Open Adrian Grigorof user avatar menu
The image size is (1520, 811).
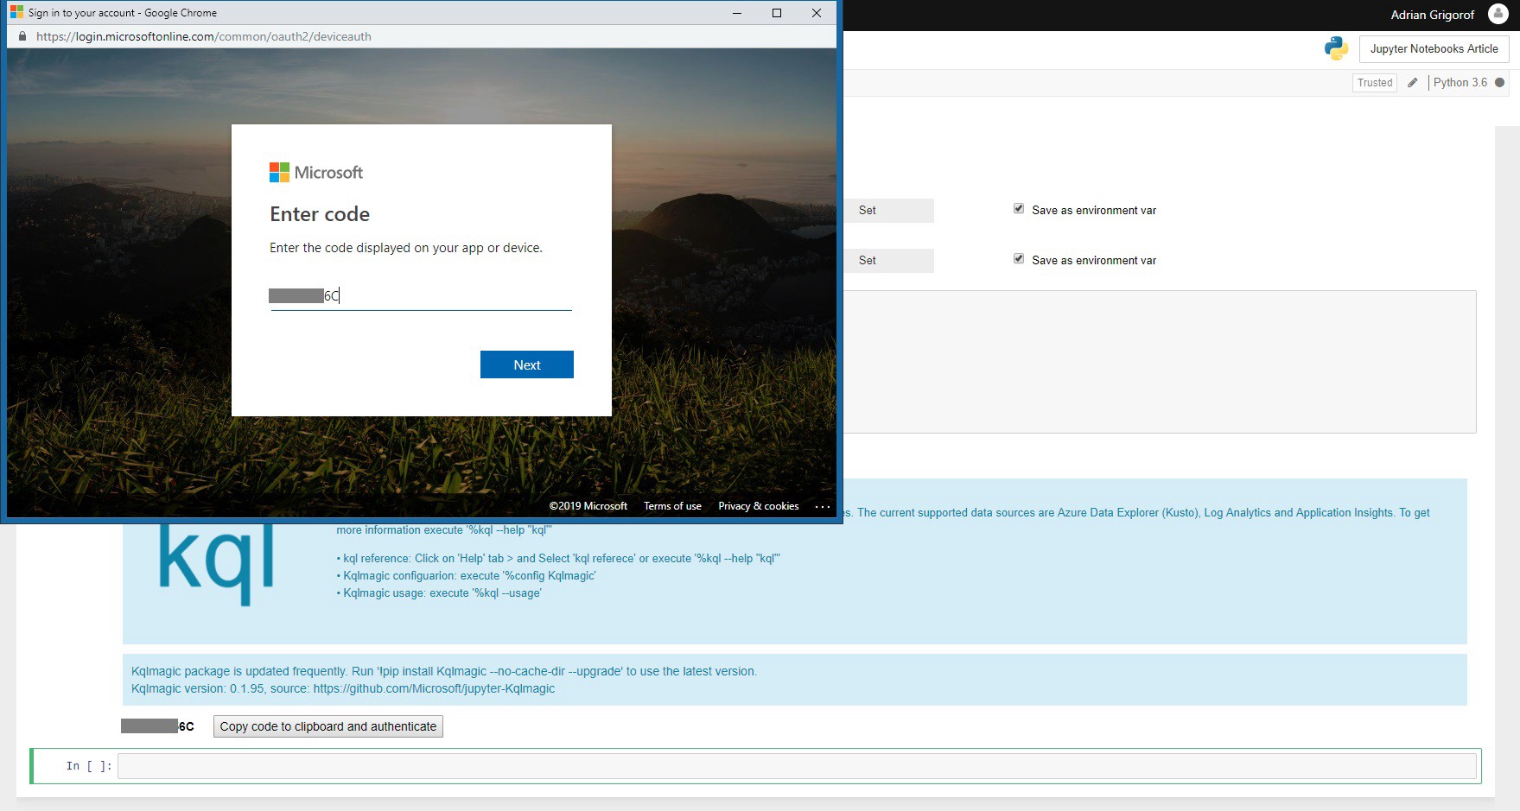[1498, 14]
